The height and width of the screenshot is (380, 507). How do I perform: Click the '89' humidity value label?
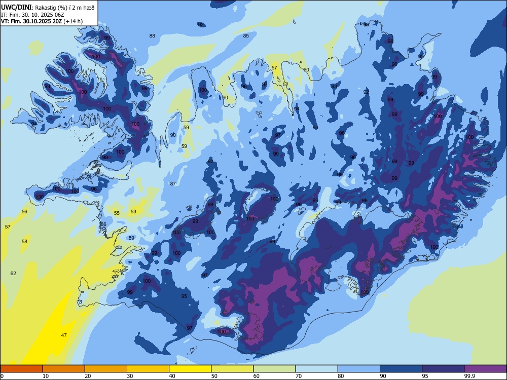coord(131,238)
